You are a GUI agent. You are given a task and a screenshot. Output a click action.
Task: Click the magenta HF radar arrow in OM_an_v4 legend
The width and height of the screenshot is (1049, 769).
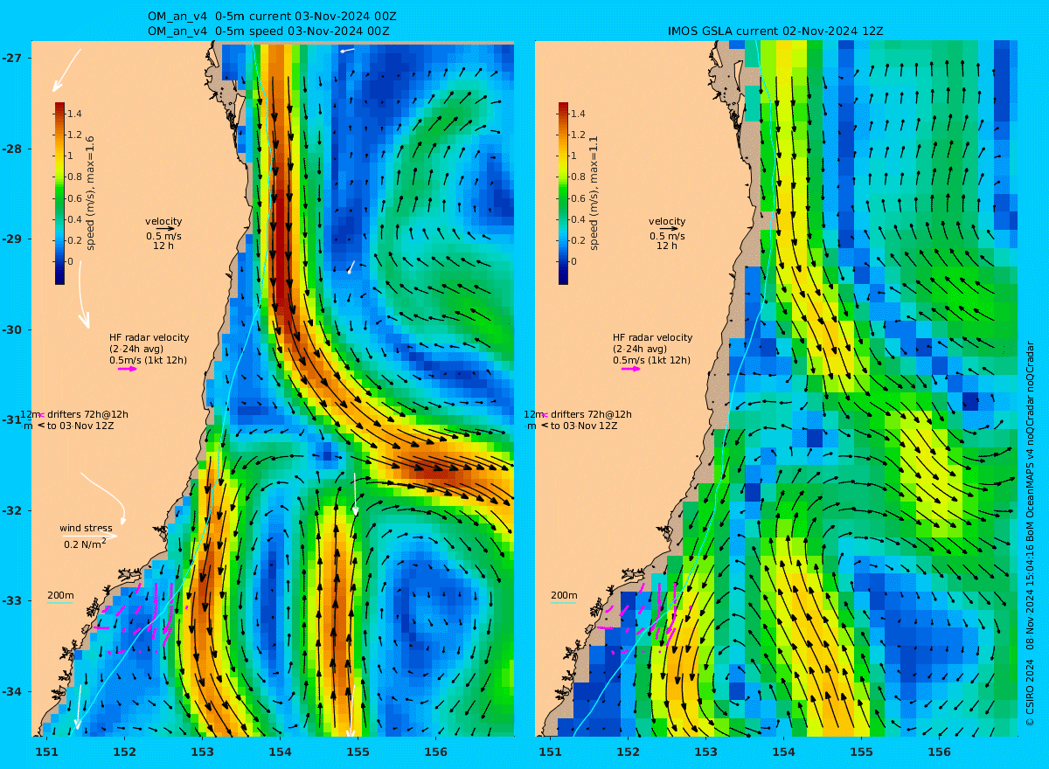pos(128,369)
